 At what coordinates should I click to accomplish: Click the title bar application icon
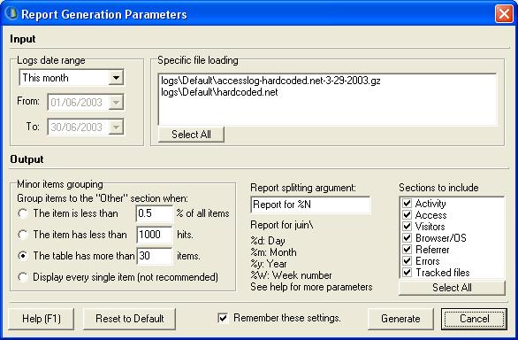tap(11, 13)
